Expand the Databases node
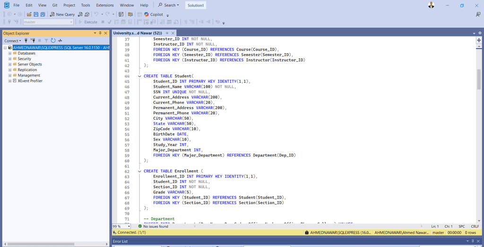Screen dimensions: 484x247 pyautogui.click(x=9, y=53)
